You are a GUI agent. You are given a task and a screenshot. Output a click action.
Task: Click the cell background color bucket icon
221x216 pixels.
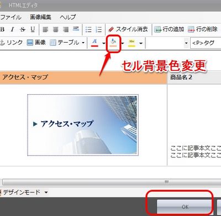pyautogui.click(x=113, y=43)
